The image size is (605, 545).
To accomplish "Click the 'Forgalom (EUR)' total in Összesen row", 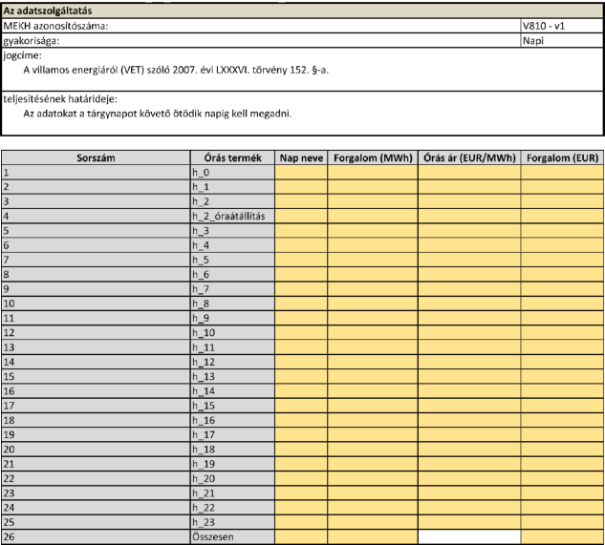I will pos(562,537).
